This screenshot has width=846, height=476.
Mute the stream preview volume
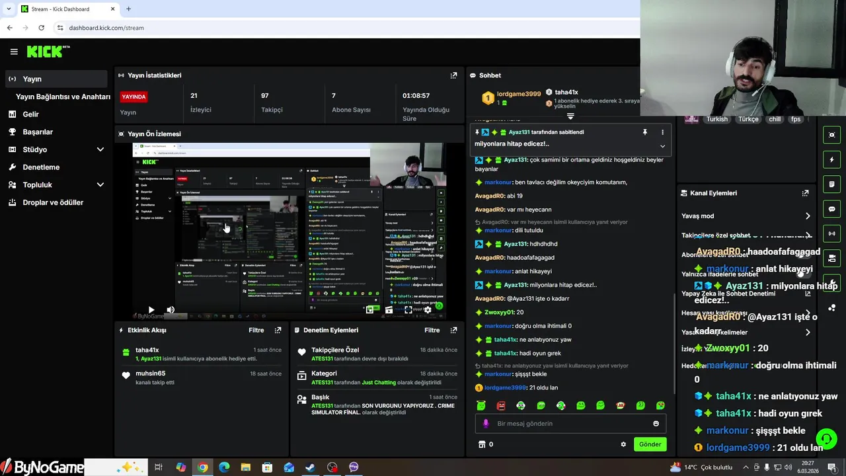171,309
